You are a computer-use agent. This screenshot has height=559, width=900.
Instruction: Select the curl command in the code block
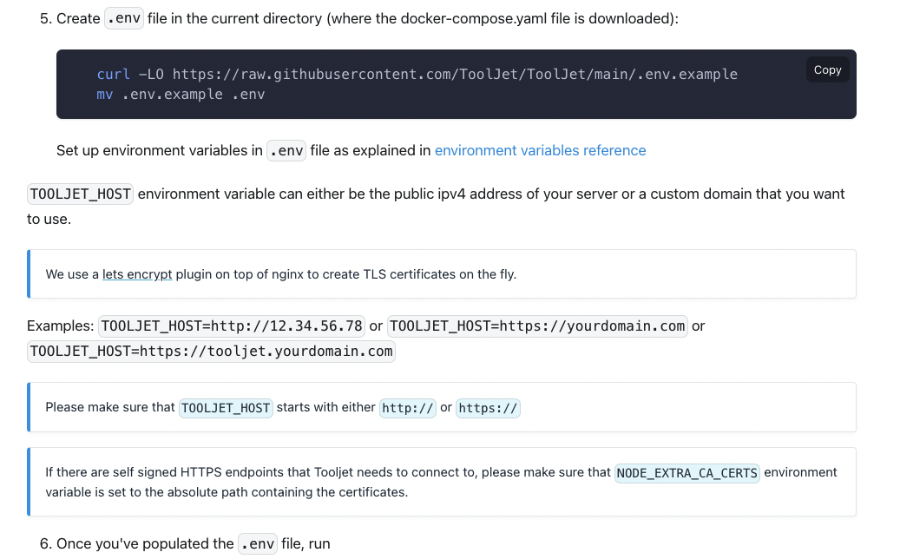click(x=417, y=74)
